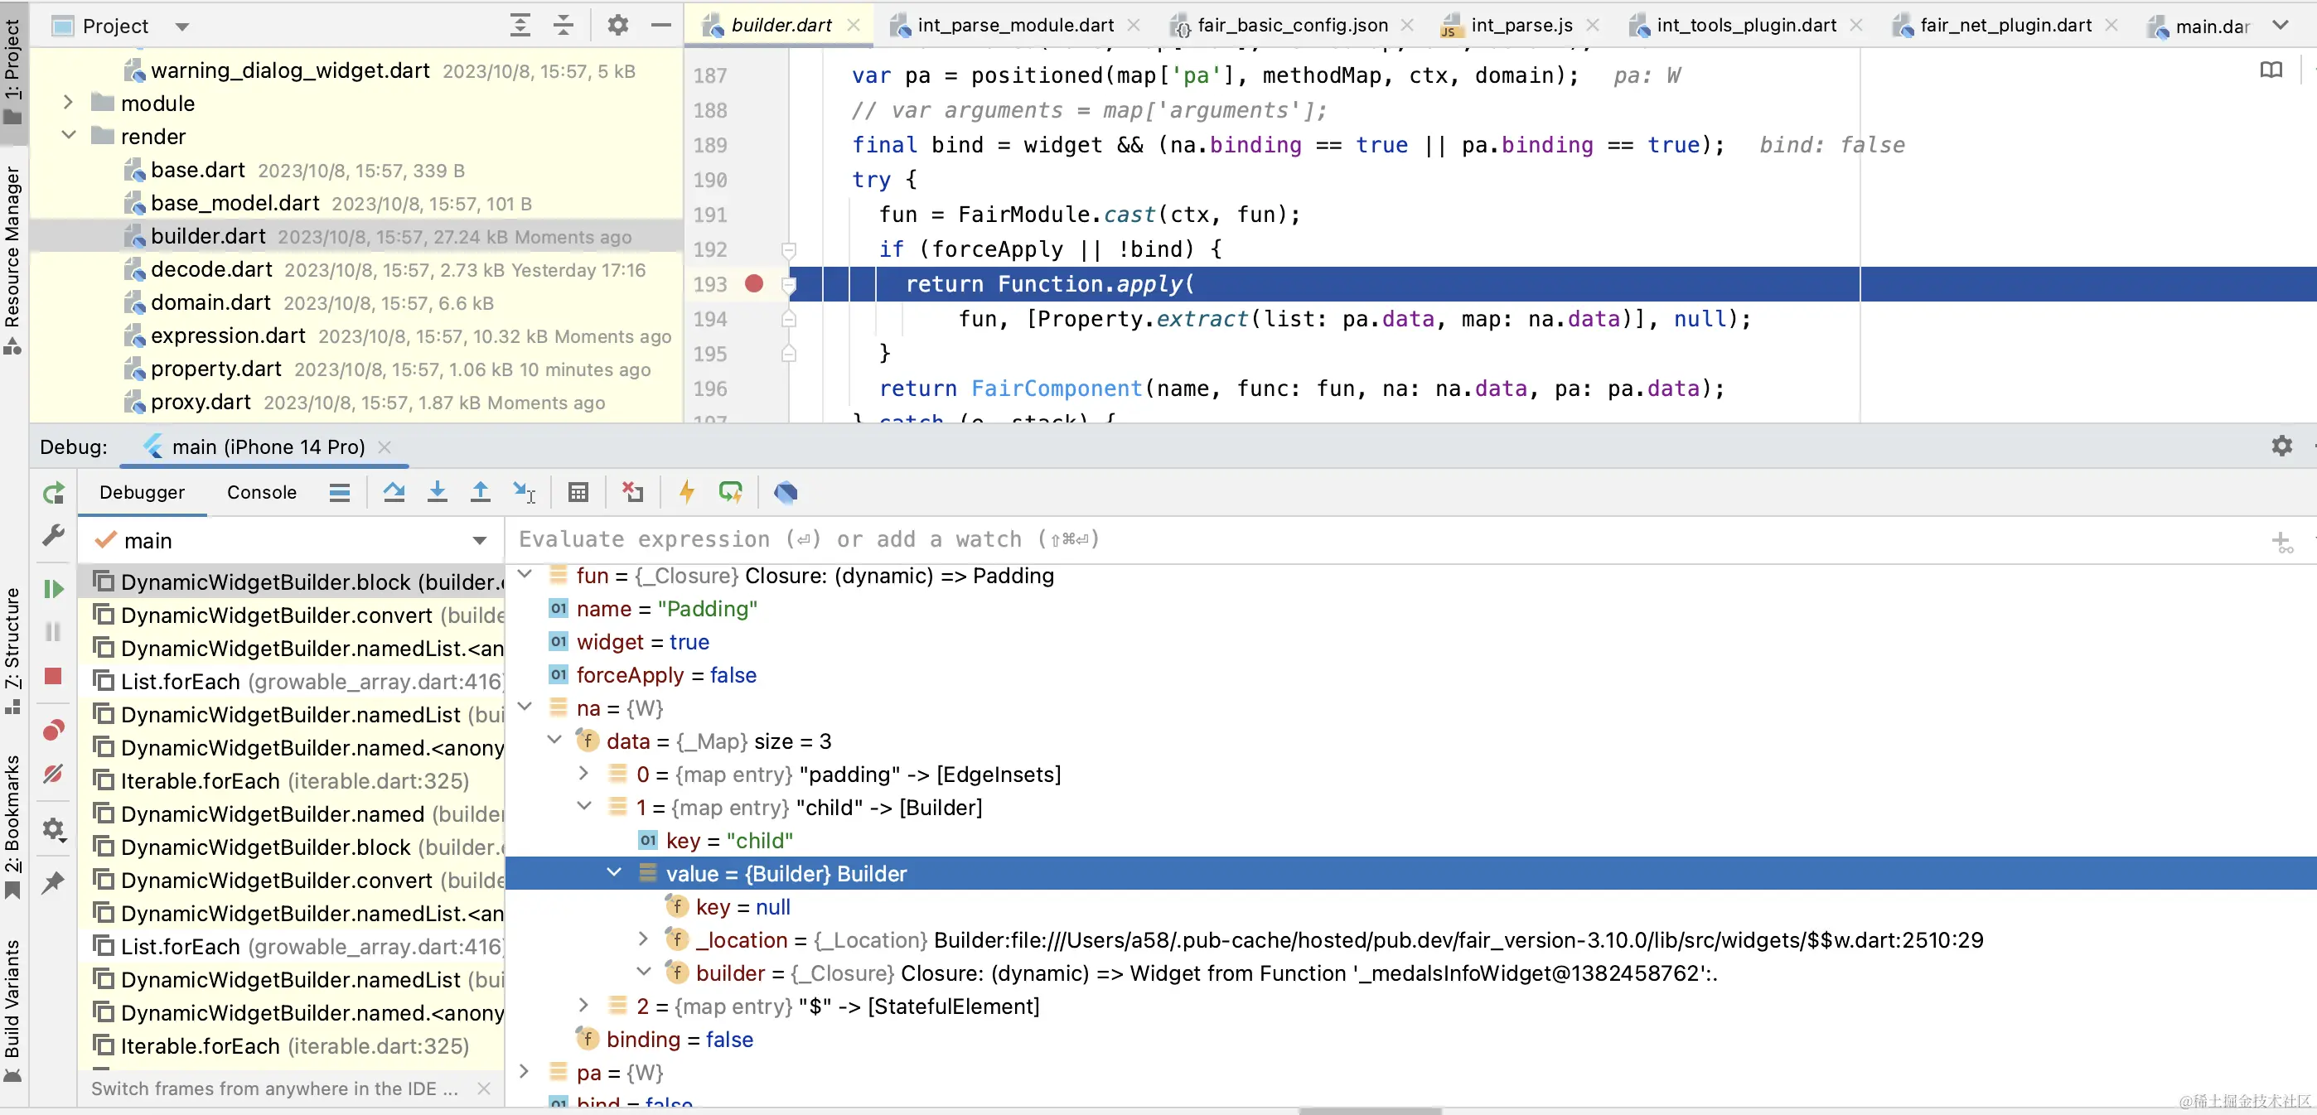2317x1115 pixels.
Task: Click Evaluate expression input field
Action: click(1386, 539)
